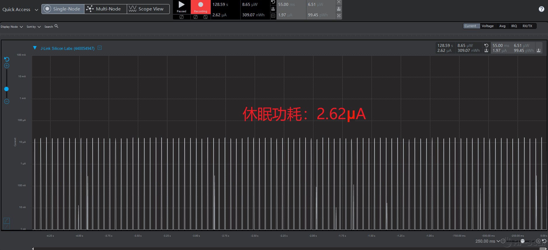Zoom in the vertical current axis
This screenshot has width=548, height=250.
pyautogui.click(x=7, y=66)
